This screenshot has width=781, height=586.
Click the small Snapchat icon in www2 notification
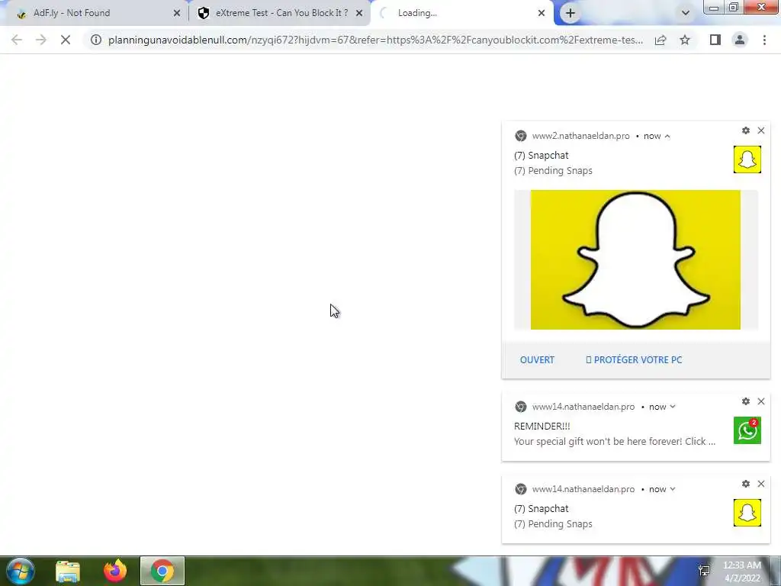pos(747,159)
